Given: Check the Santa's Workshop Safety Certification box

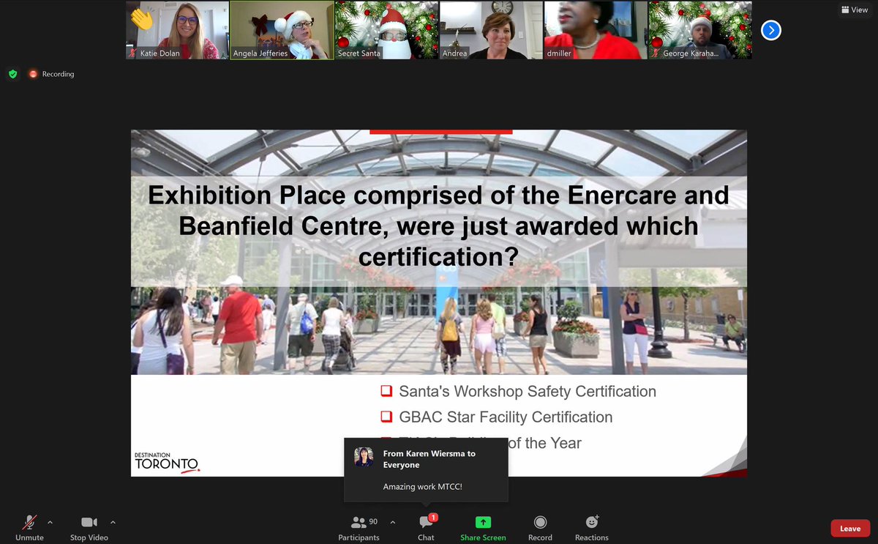Looking at the screenshot, I should pos(387,392).
